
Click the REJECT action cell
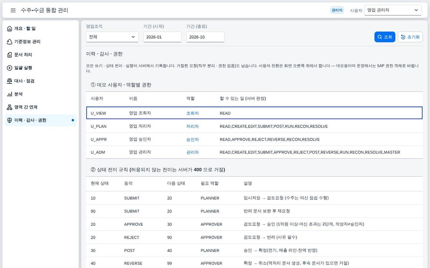point(132,237)
